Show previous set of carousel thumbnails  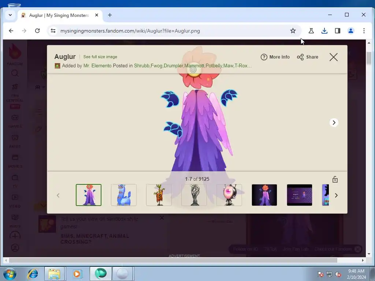pos(58,195)
